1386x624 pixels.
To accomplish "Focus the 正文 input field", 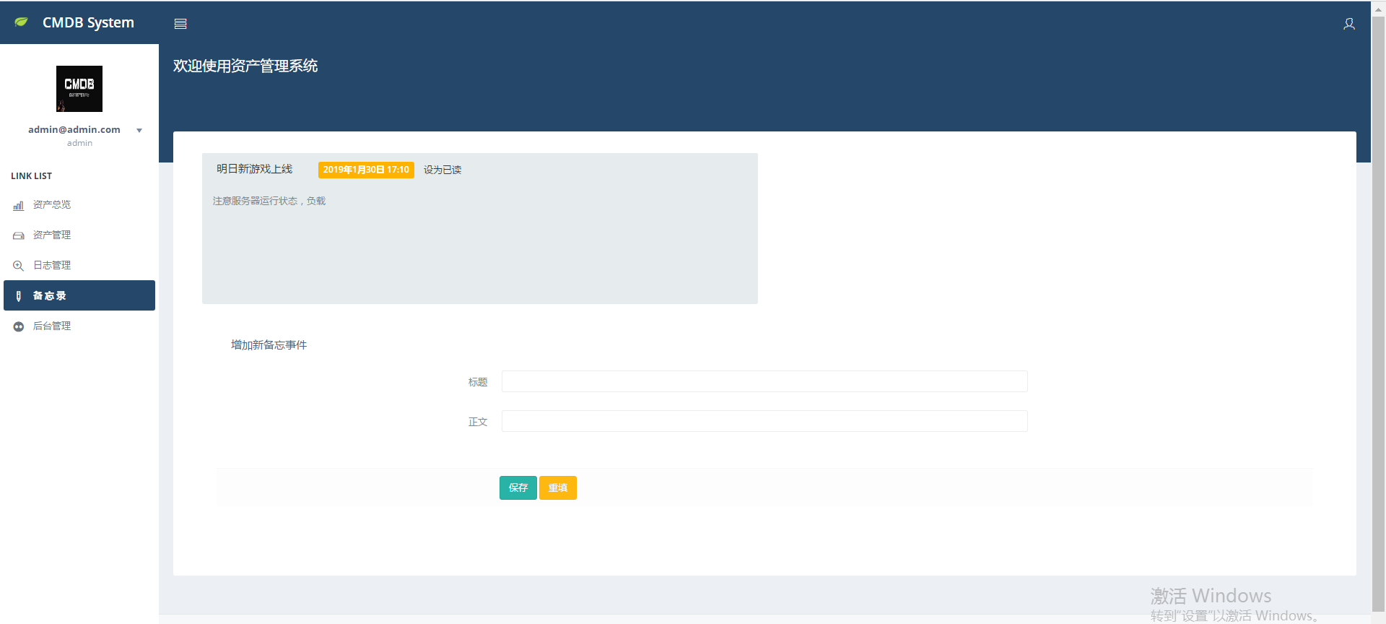I will 764,421.
